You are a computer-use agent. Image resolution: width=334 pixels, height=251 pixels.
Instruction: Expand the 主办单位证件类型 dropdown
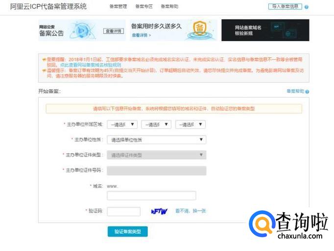click(157, 155)
